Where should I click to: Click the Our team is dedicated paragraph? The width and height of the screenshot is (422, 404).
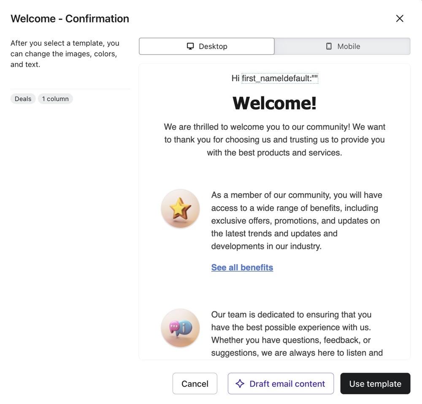[296, 334]
